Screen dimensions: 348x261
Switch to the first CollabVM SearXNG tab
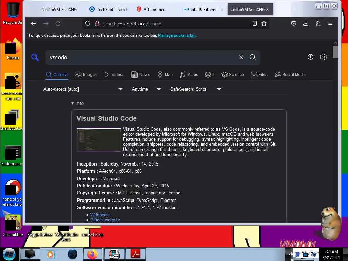59,9
